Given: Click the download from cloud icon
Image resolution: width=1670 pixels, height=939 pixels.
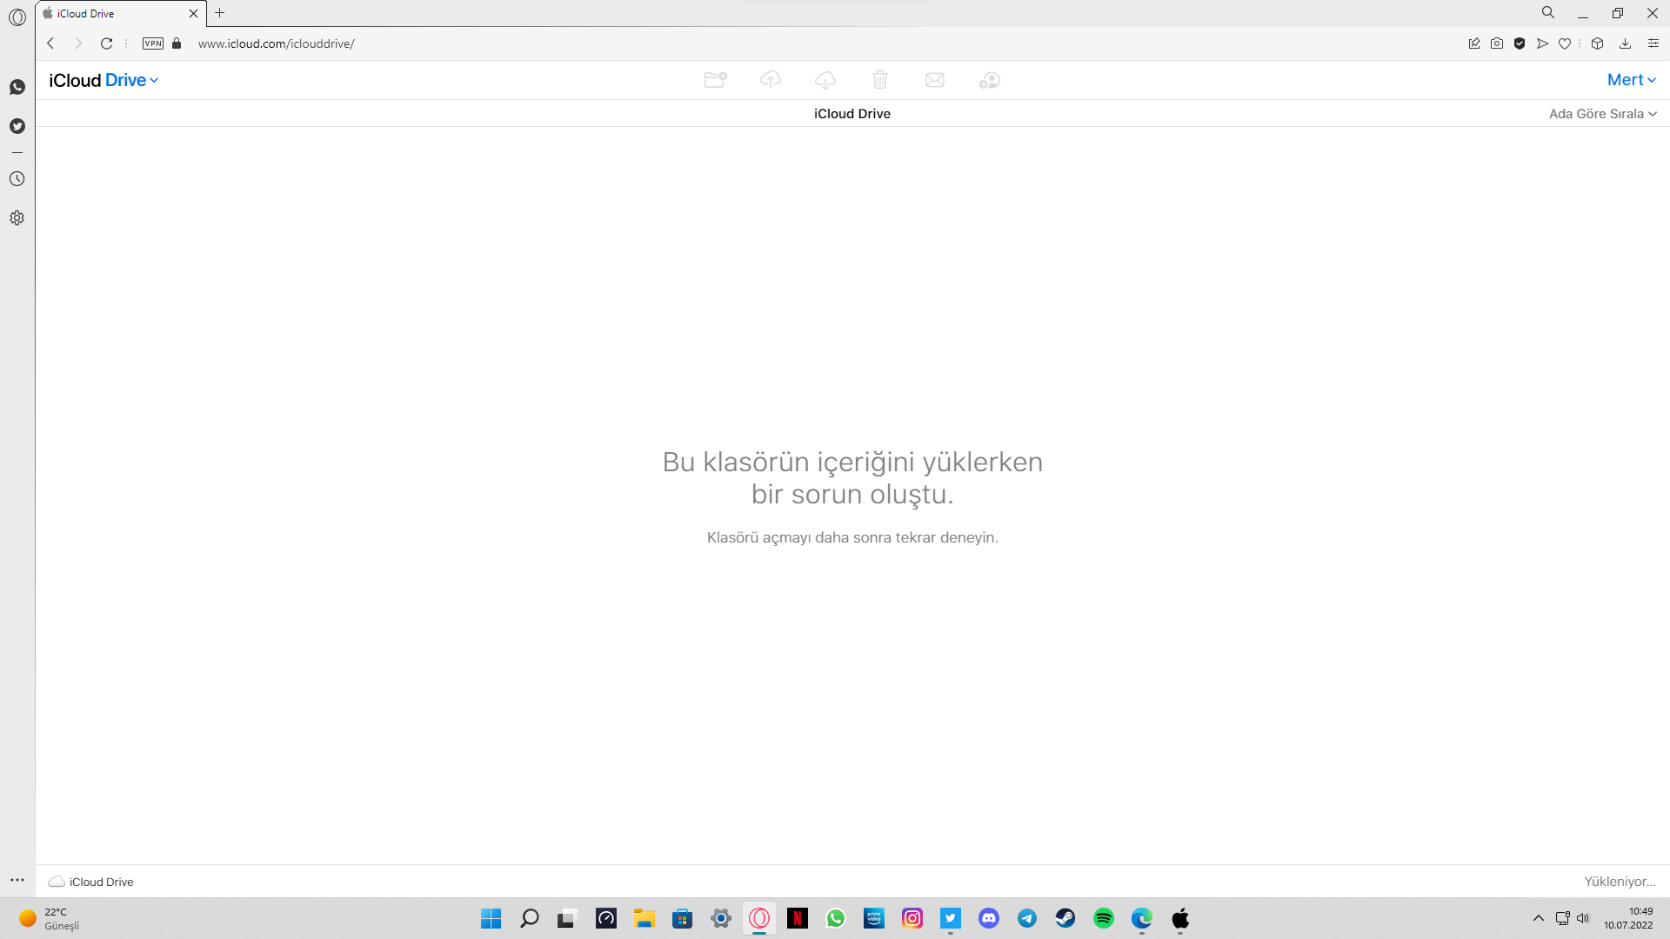Looking at the screenshot, I should click(x=825, y=80).
